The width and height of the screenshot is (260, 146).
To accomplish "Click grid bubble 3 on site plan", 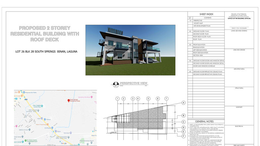I will tap(133, 99).
